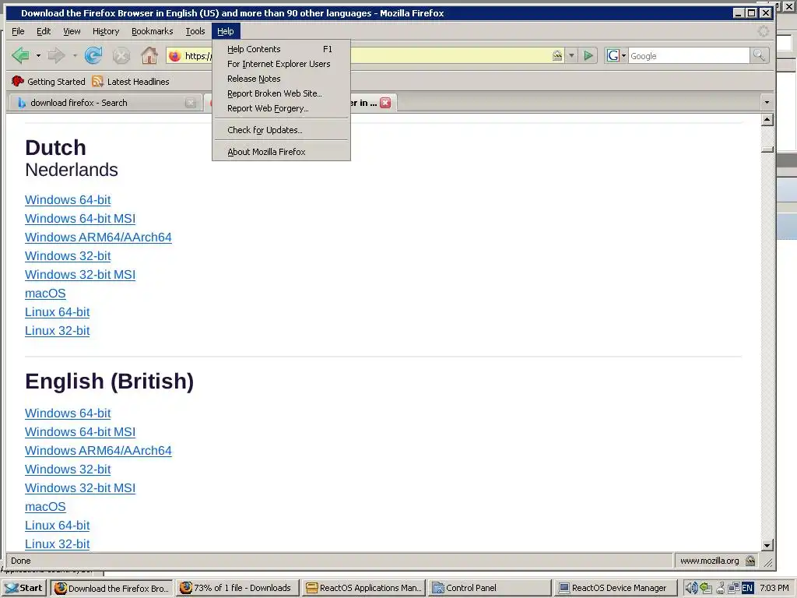Image resolution: width=797 pixels, height=598 pixels.
Task: Open the Forward history dropdown arrow
Action: pos(75,55)
